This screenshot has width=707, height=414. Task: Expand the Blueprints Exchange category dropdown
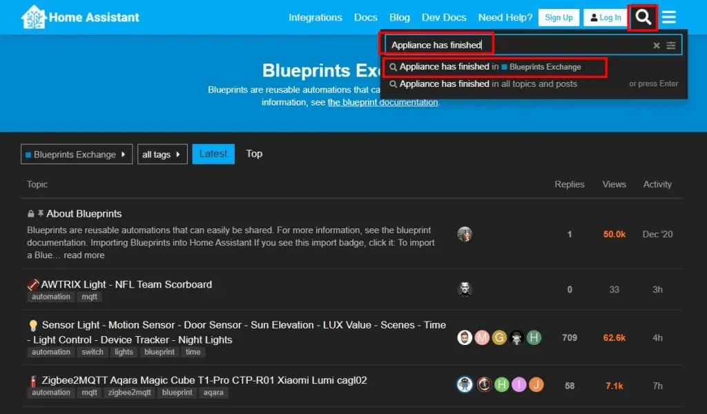[x=76, y=155]
